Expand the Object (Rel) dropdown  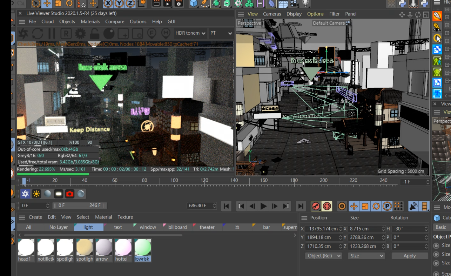pyautogui.click(x=323, y=256)
